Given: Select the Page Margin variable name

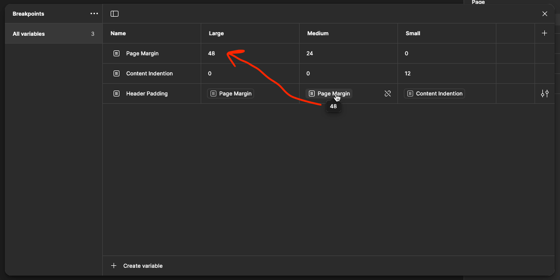Looking at the screenshot, I should coord(142,53).
